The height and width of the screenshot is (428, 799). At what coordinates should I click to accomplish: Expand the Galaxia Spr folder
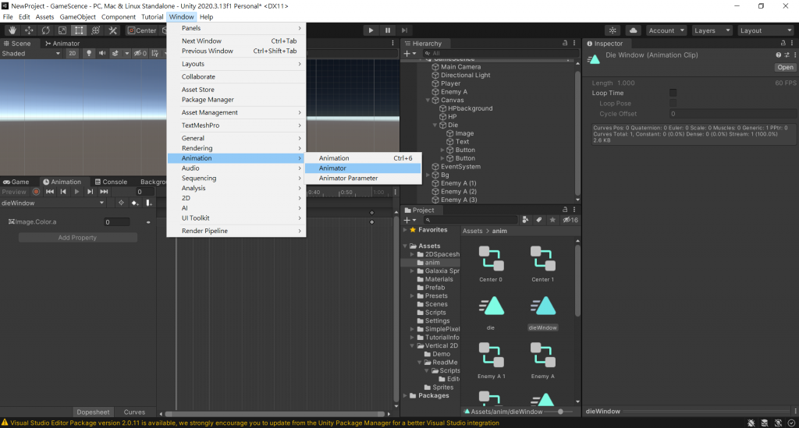click(x=412, y=271)
